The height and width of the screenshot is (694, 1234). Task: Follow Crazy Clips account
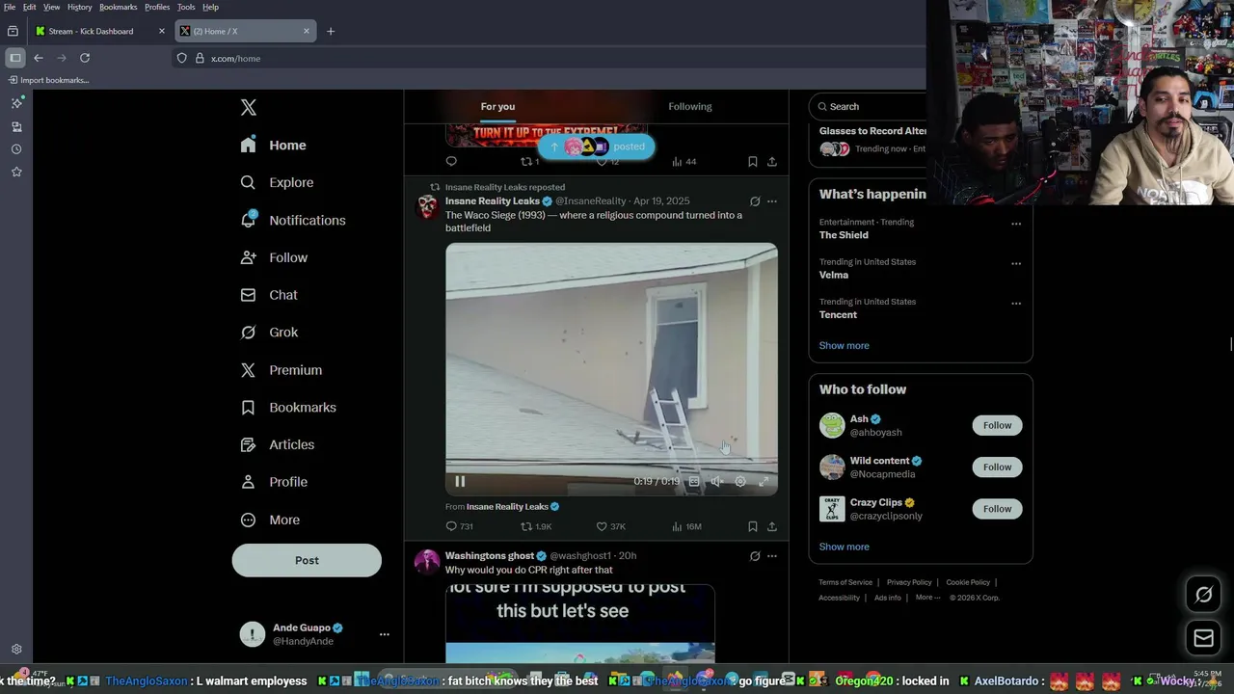(x=997, y=509)
